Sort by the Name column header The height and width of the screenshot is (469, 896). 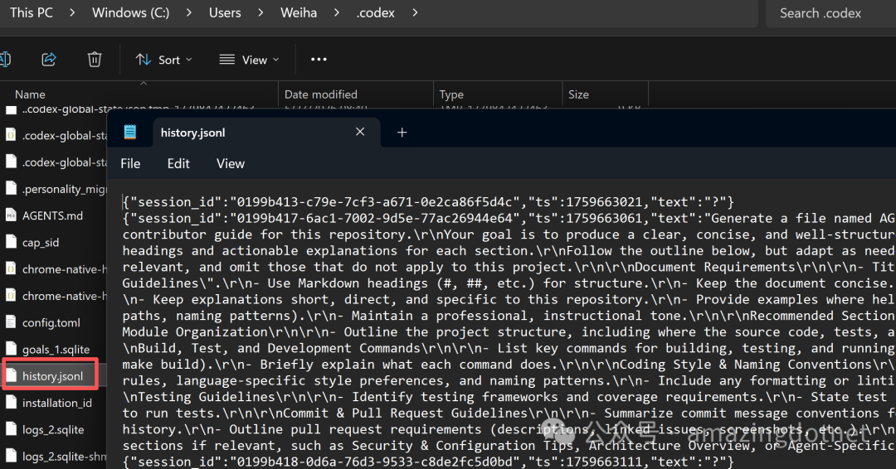[x=139, y=94]
